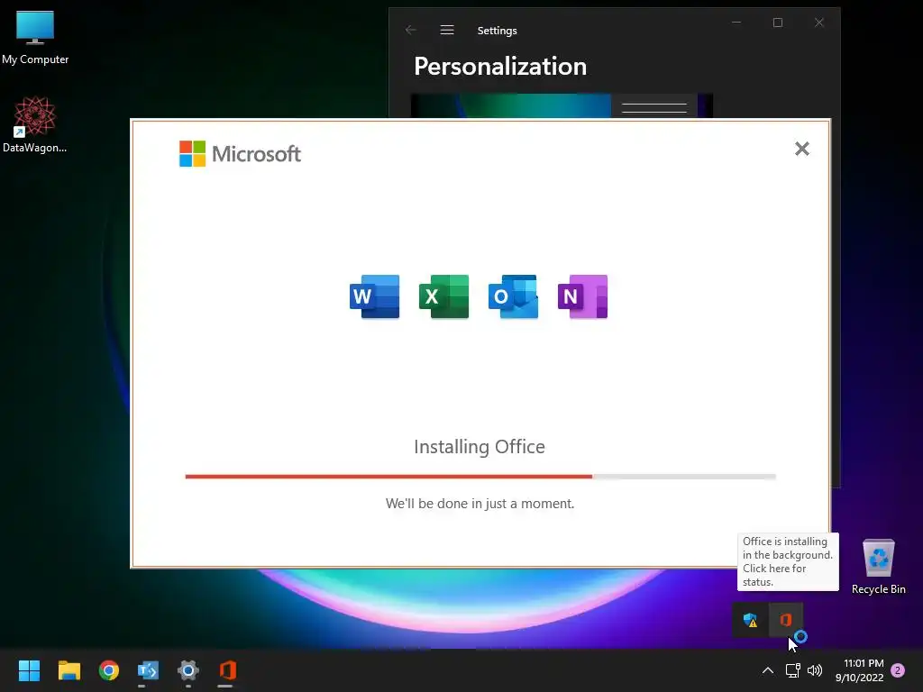Click the Installing Office progress bar
The height and width of the screenshot is (692, 923).
tap(480, 477)
